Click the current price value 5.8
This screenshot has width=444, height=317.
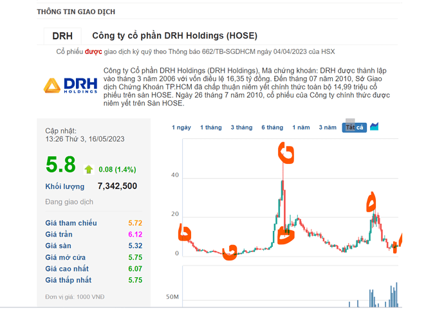(x=60, y=164)
